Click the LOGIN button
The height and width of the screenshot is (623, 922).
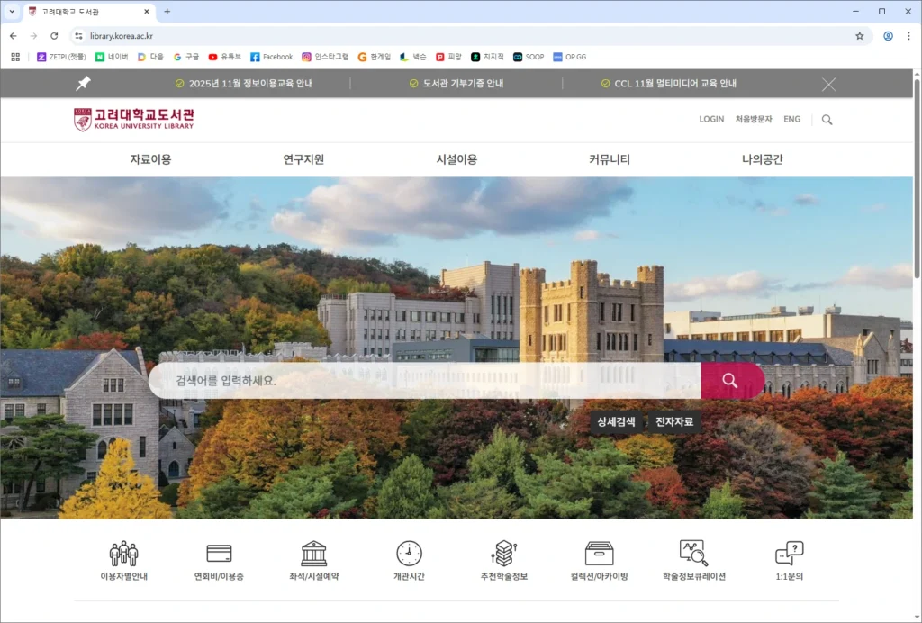711,119
